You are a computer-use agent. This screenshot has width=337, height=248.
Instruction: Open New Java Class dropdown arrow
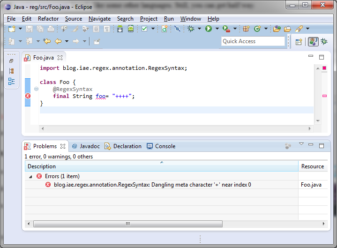click(266, 29)
